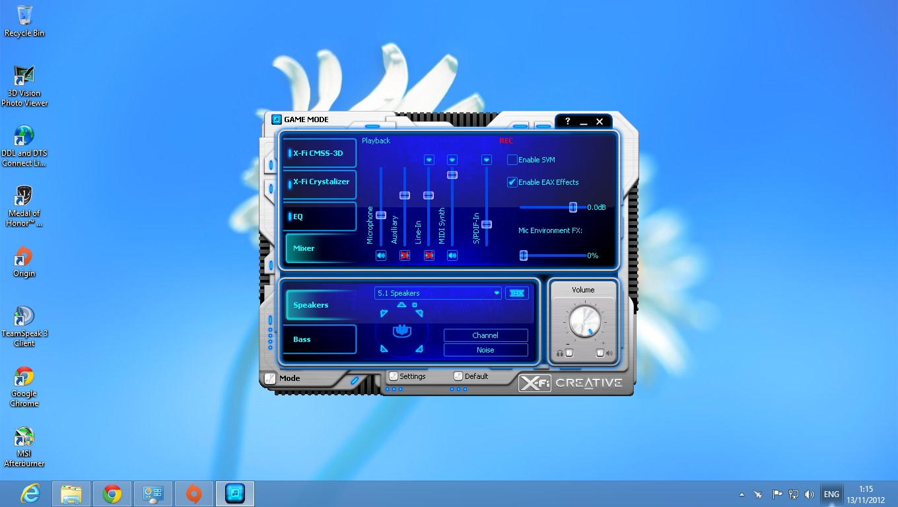Select the Google Chrome desktop shortcut

tap(24, 386)
